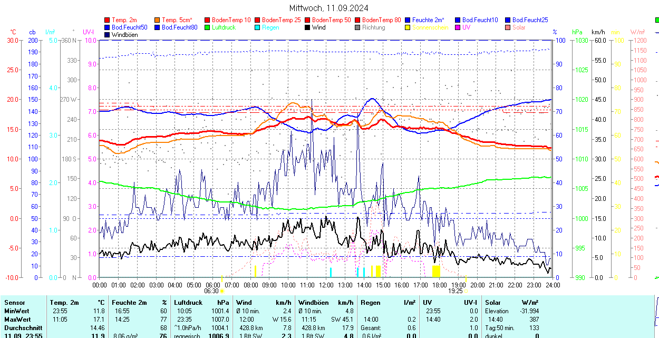Click the yellow Sonnenschein legend swatch
Viewport: 659px width, 338px height.
coord(408,27)
